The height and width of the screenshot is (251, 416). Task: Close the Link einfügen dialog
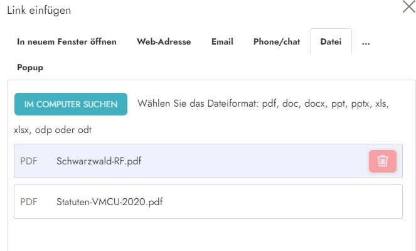coord(408,8)
